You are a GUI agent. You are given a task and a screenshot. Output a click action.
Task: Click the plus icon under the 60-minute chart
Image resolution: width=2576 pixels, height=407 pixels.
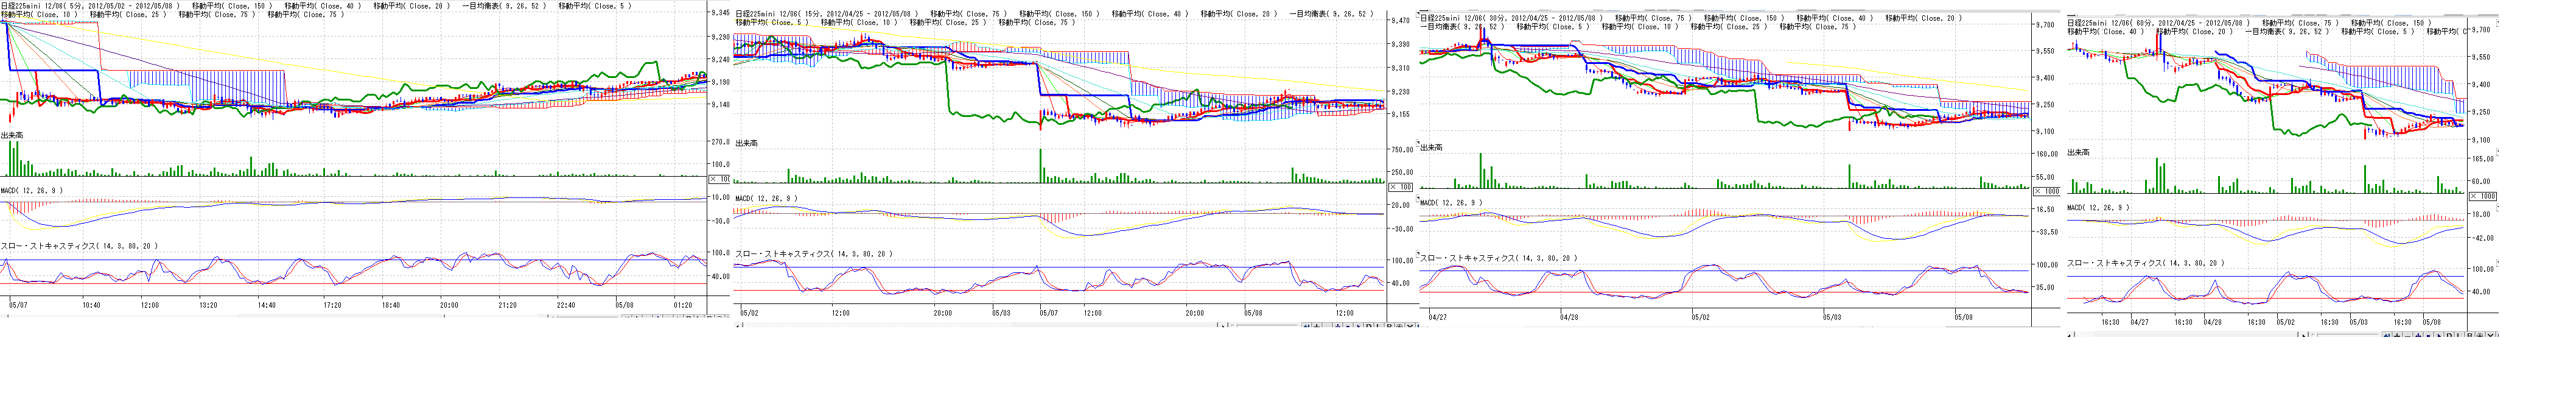[x=2398, y=336]
